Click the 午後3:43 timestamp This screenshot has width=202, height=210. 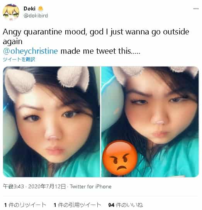point(14,186)
